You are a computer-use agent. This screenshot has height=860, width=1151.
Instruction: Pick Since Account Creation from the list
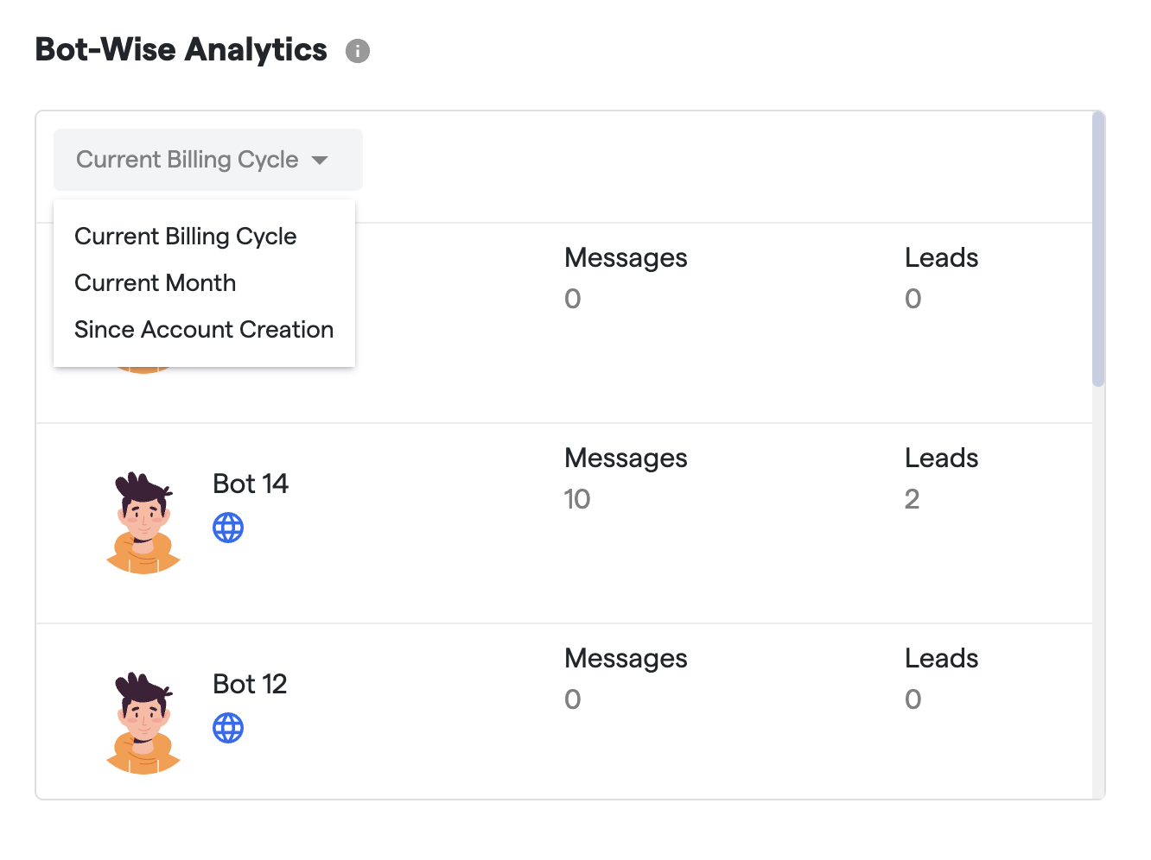204,330
